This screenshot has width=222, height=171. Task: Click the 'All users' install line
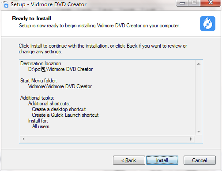41,126
